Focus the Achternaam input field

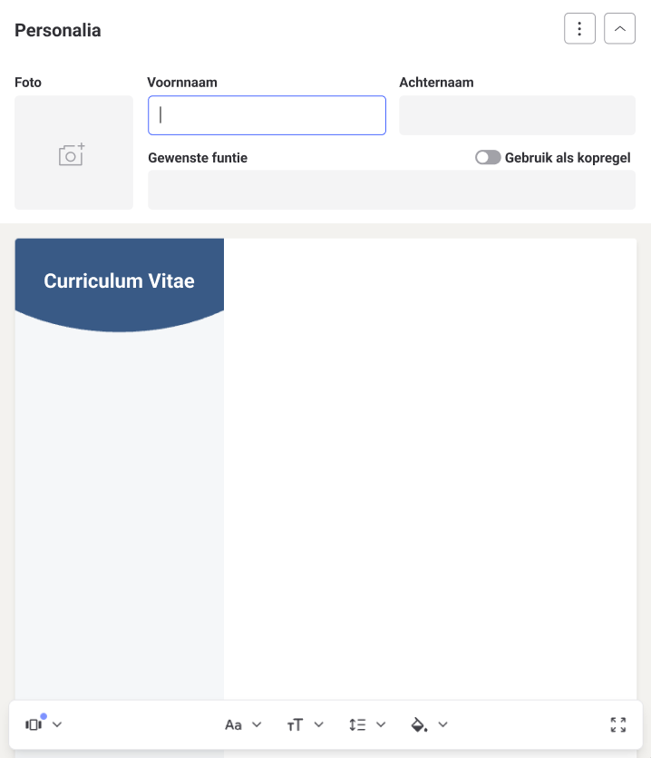517,114
